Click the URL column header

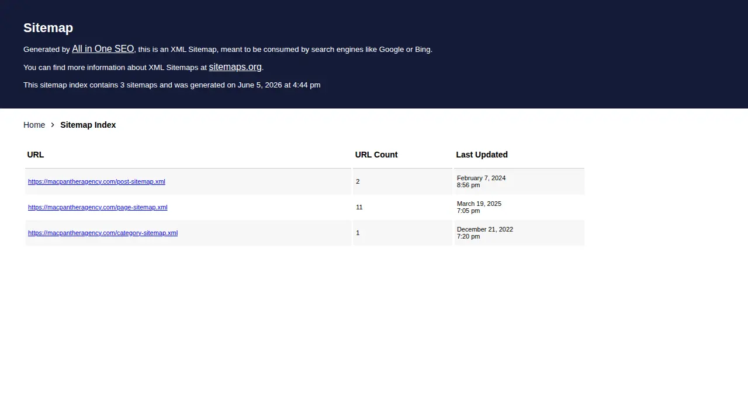pyautogui.click(x=188, y=155)
